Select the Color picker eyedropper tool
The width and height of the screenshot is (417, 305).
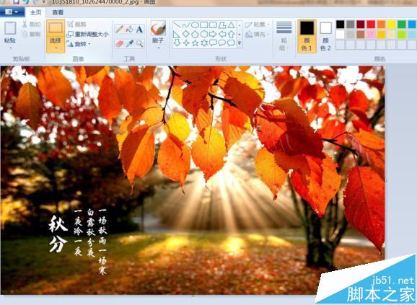[x=130, y=43]
